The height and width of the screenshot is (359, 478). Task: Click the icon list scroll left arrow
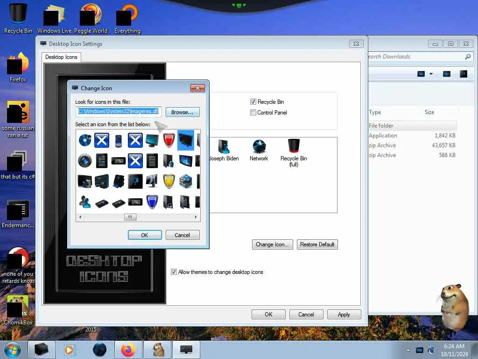tap(80, 217)
